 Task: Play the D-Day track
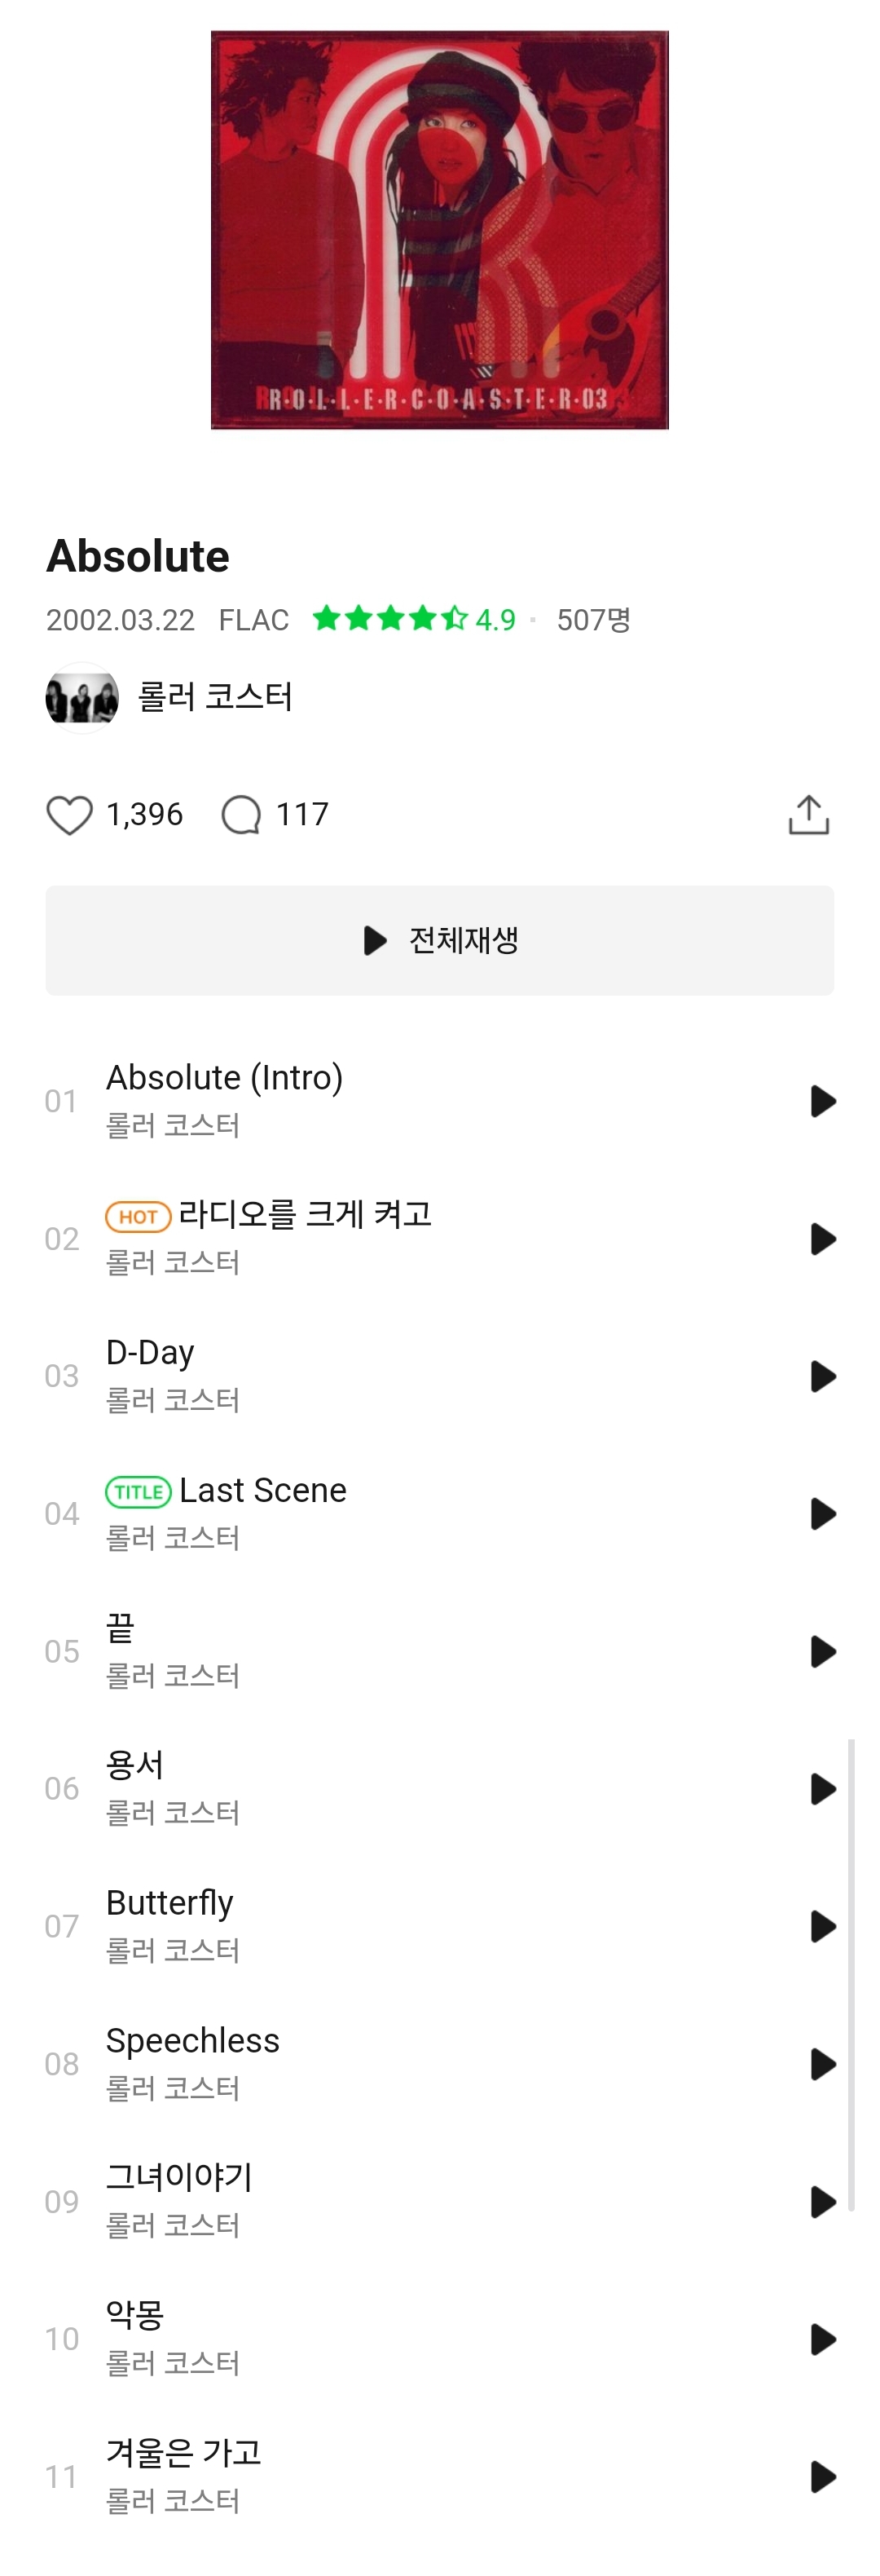pos(822,1376)
